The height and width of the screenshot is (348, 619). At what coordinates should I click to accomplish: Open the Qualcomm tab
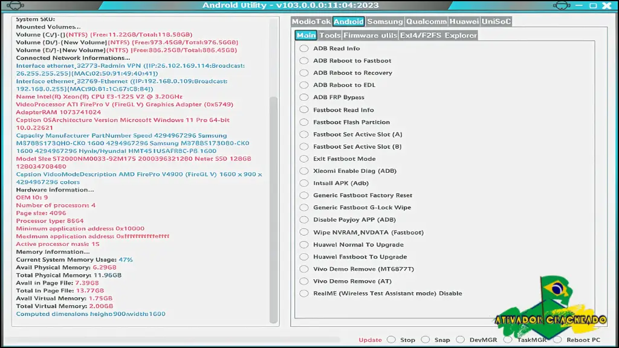point(426,21)
